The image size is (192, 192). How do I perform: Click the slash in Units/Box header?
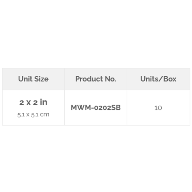[x=161, y=79]
